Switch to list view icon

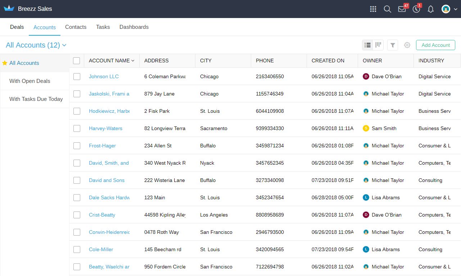pos(367,45)
